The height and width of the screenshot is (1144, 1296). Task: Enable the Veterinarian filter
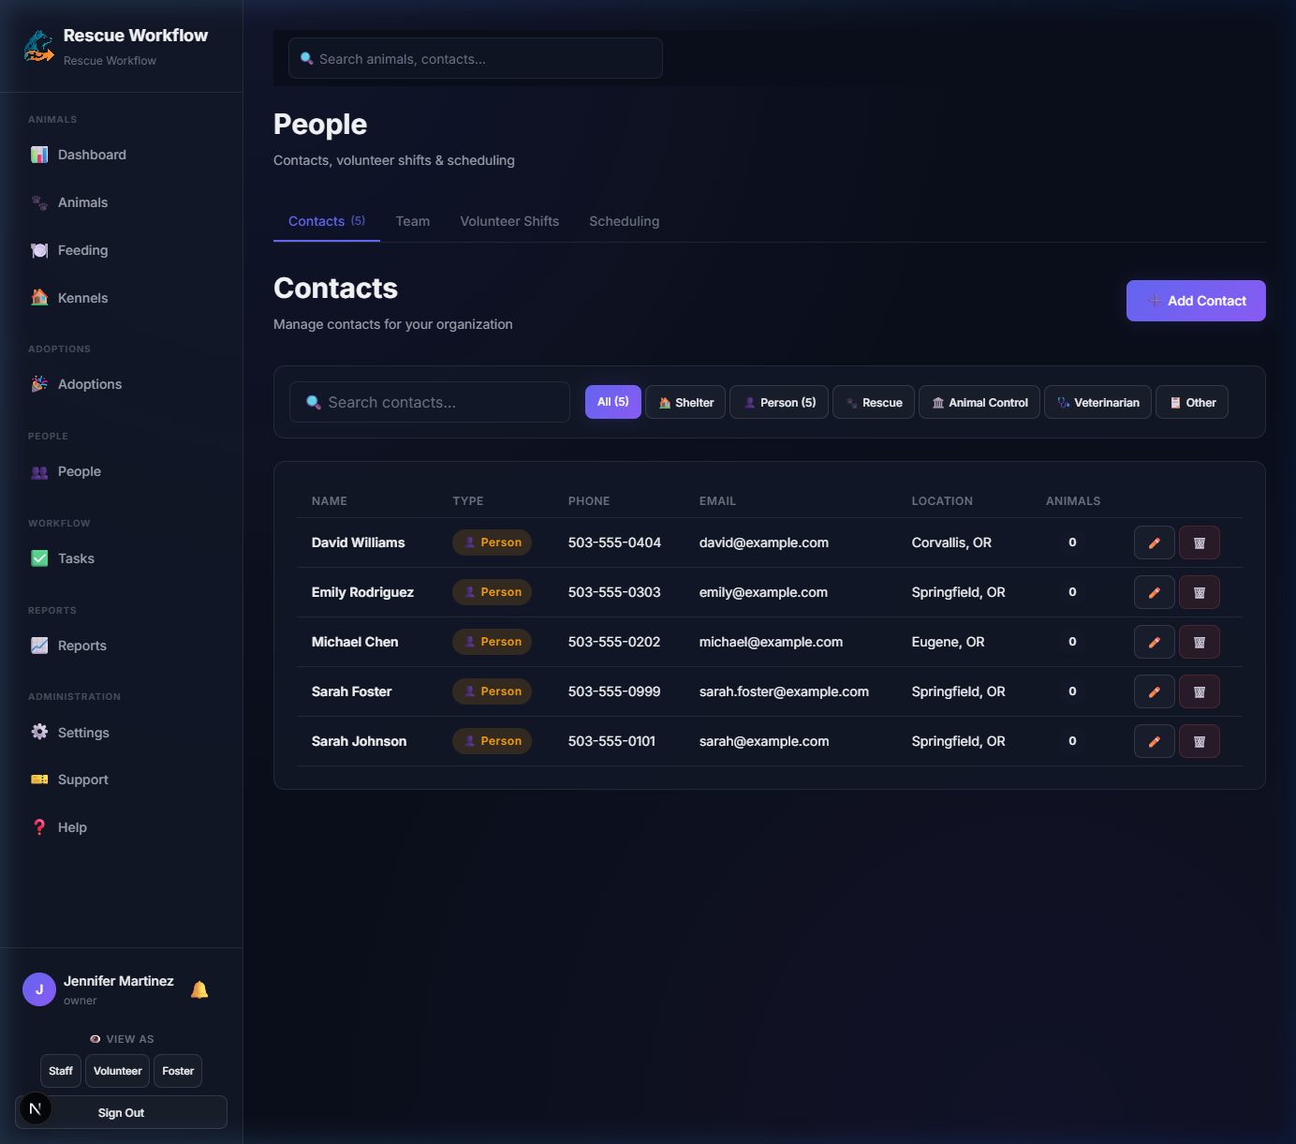point(1097,402)
